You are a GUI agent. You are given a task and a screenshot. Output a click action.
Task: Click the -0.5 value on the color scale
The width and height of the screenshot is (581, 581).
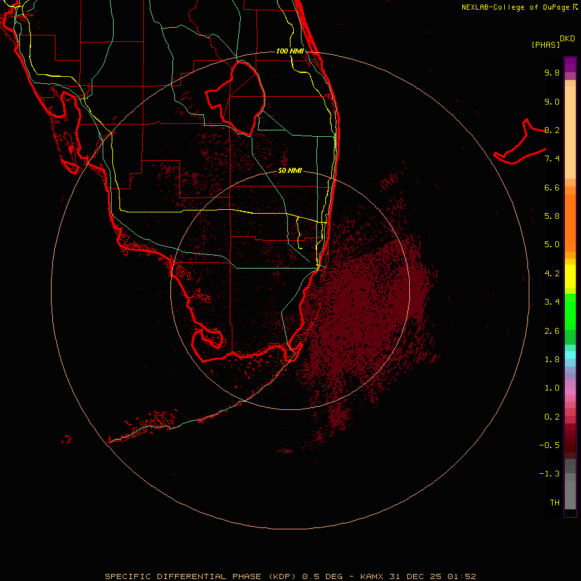point(549,445)
